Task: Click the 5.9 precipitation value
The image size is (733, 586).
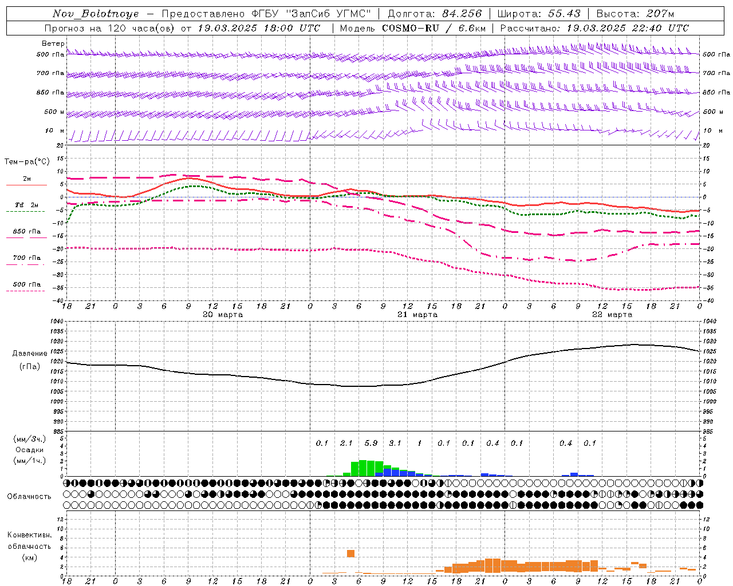Action: (371, 443)
